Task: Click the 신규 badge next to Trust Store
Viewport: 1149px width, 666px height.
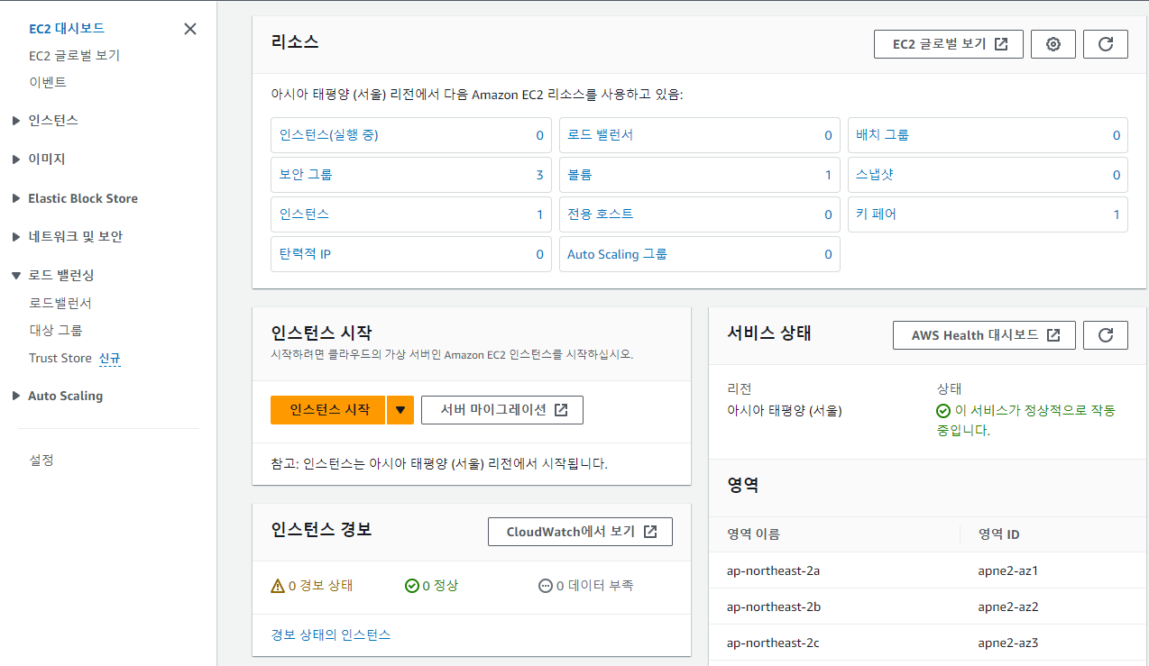Action: pos(110,359)
